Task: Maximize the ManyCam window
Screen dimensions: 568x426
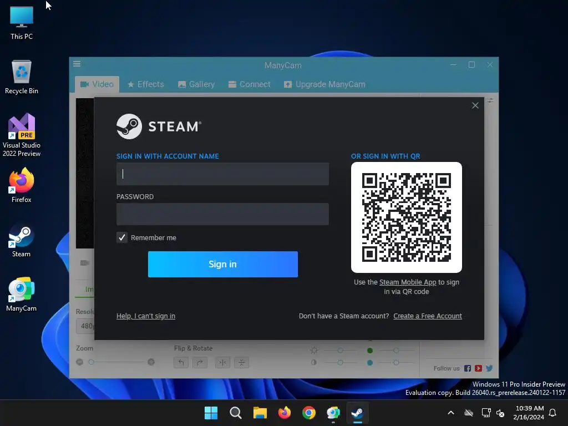Action: pos(471,64)
